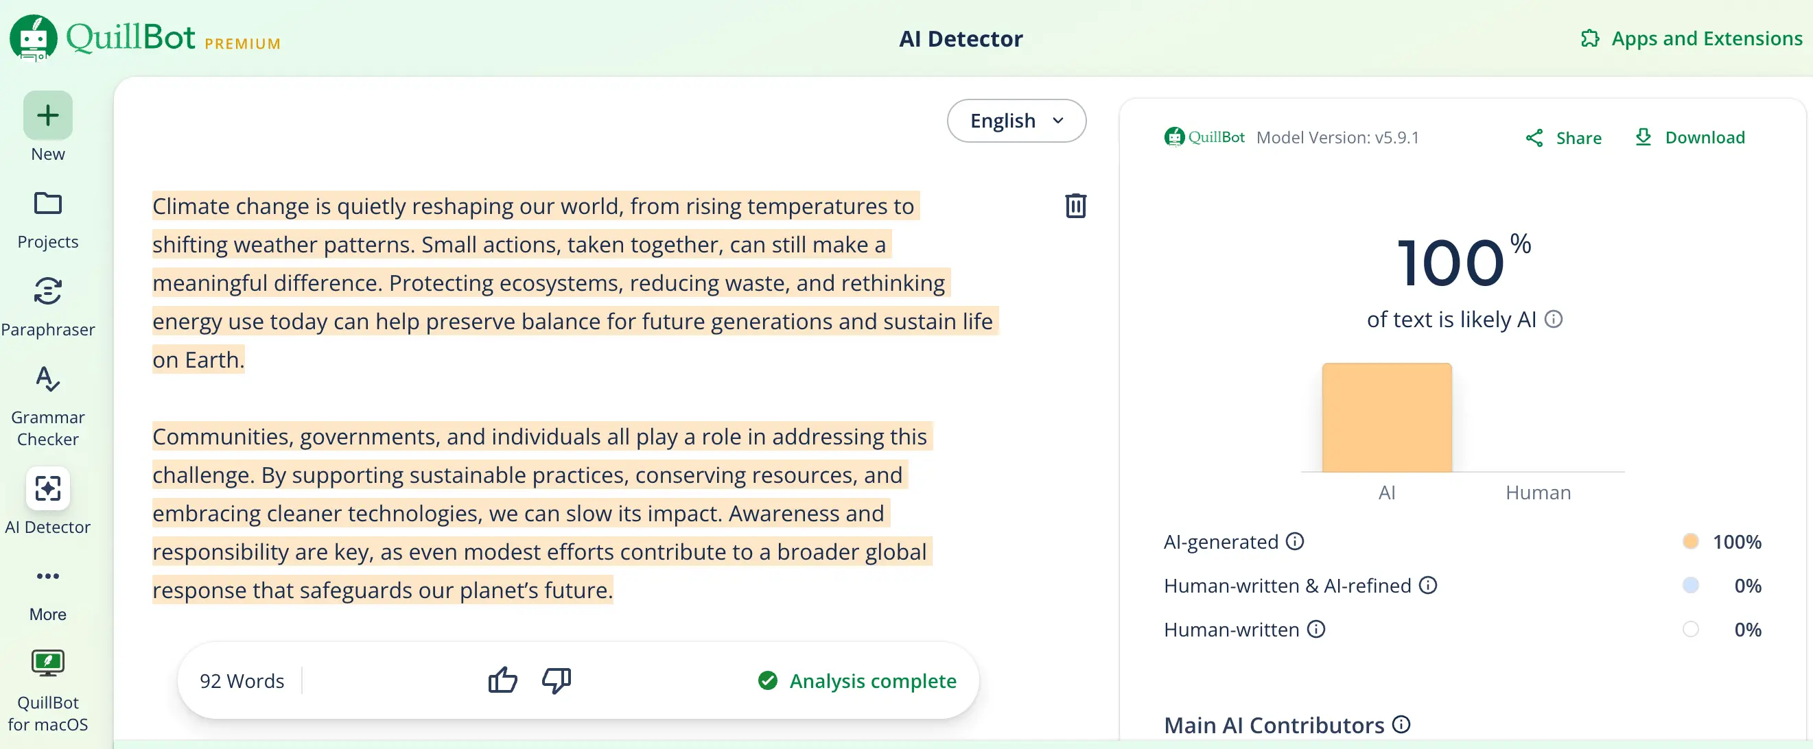Screen dimensions: 1813x749
Task: Open the Projects folder icon
Action: [x=48, y=204]
